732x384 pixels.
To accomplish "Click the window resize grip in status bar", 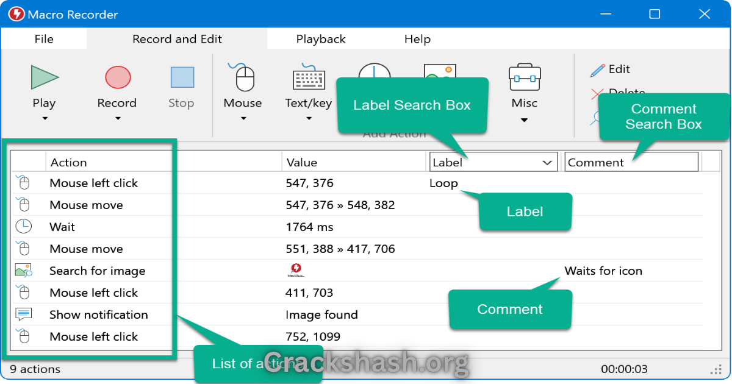I will [717, 369].
